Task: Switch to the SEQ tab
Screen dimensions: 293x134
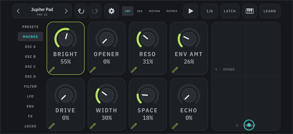Action: (139, 11)
